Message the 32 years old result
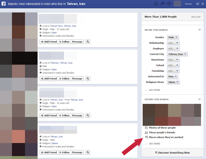 point(77,116)
